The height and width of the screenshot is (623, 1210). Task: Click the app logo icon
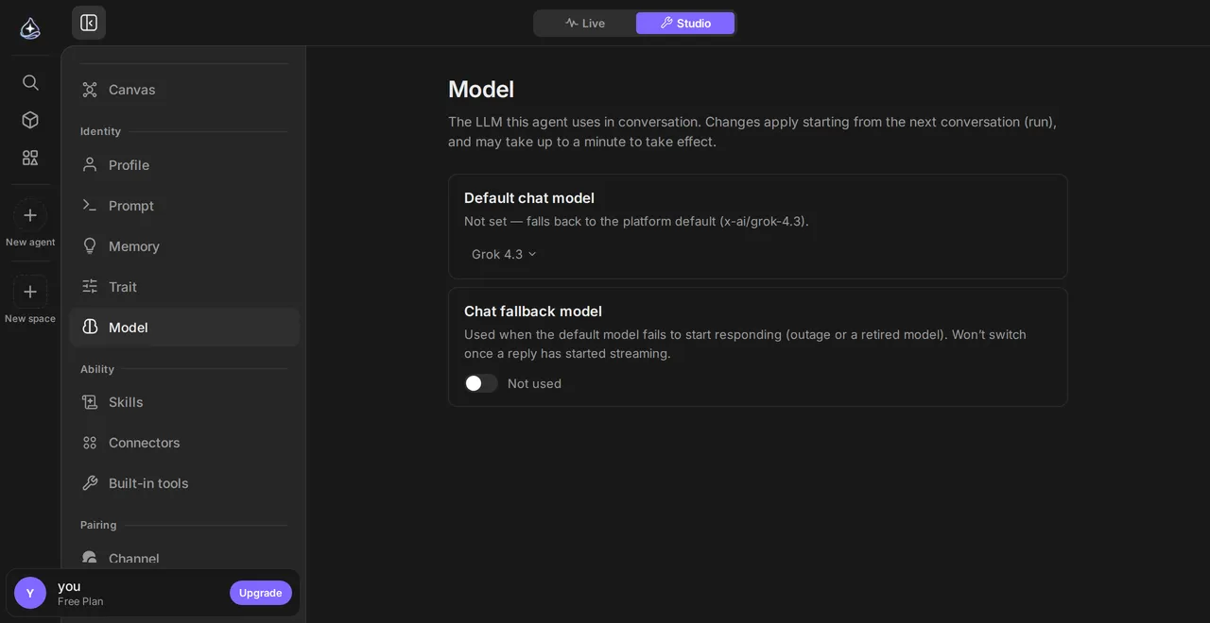(x=30, y=27)
